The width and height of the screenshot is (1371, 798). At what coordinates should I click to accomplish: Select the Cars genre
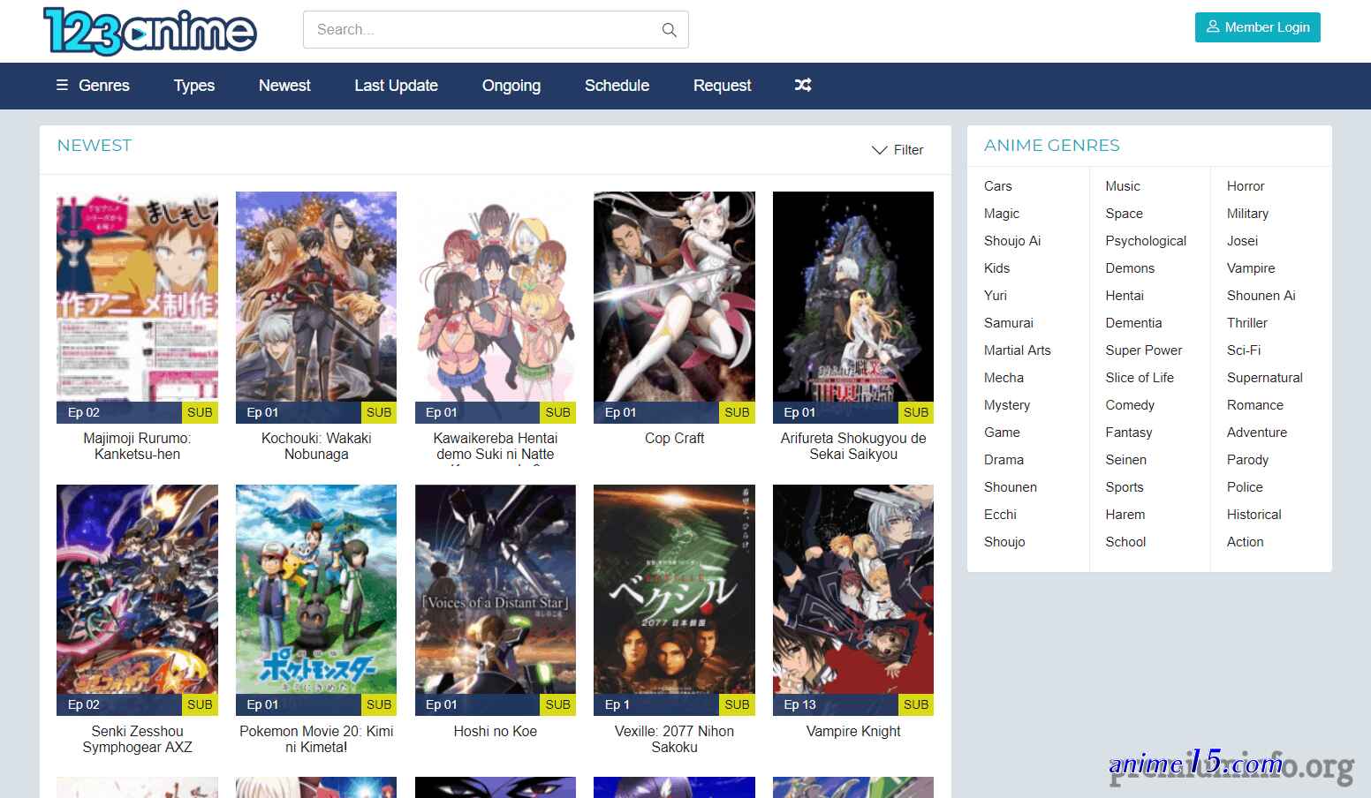tap(998, 186)
